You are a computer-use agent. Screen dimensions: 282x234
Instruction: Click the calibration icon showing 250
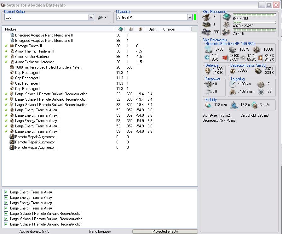(206, 32)
